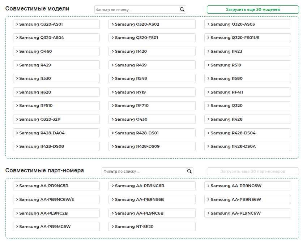Open Samsung R429 model

pos(56,65)
